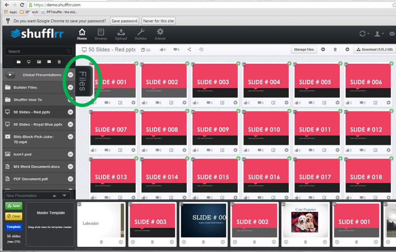Choose Never for this site
The image size is (396, 252).
(159, 21)
